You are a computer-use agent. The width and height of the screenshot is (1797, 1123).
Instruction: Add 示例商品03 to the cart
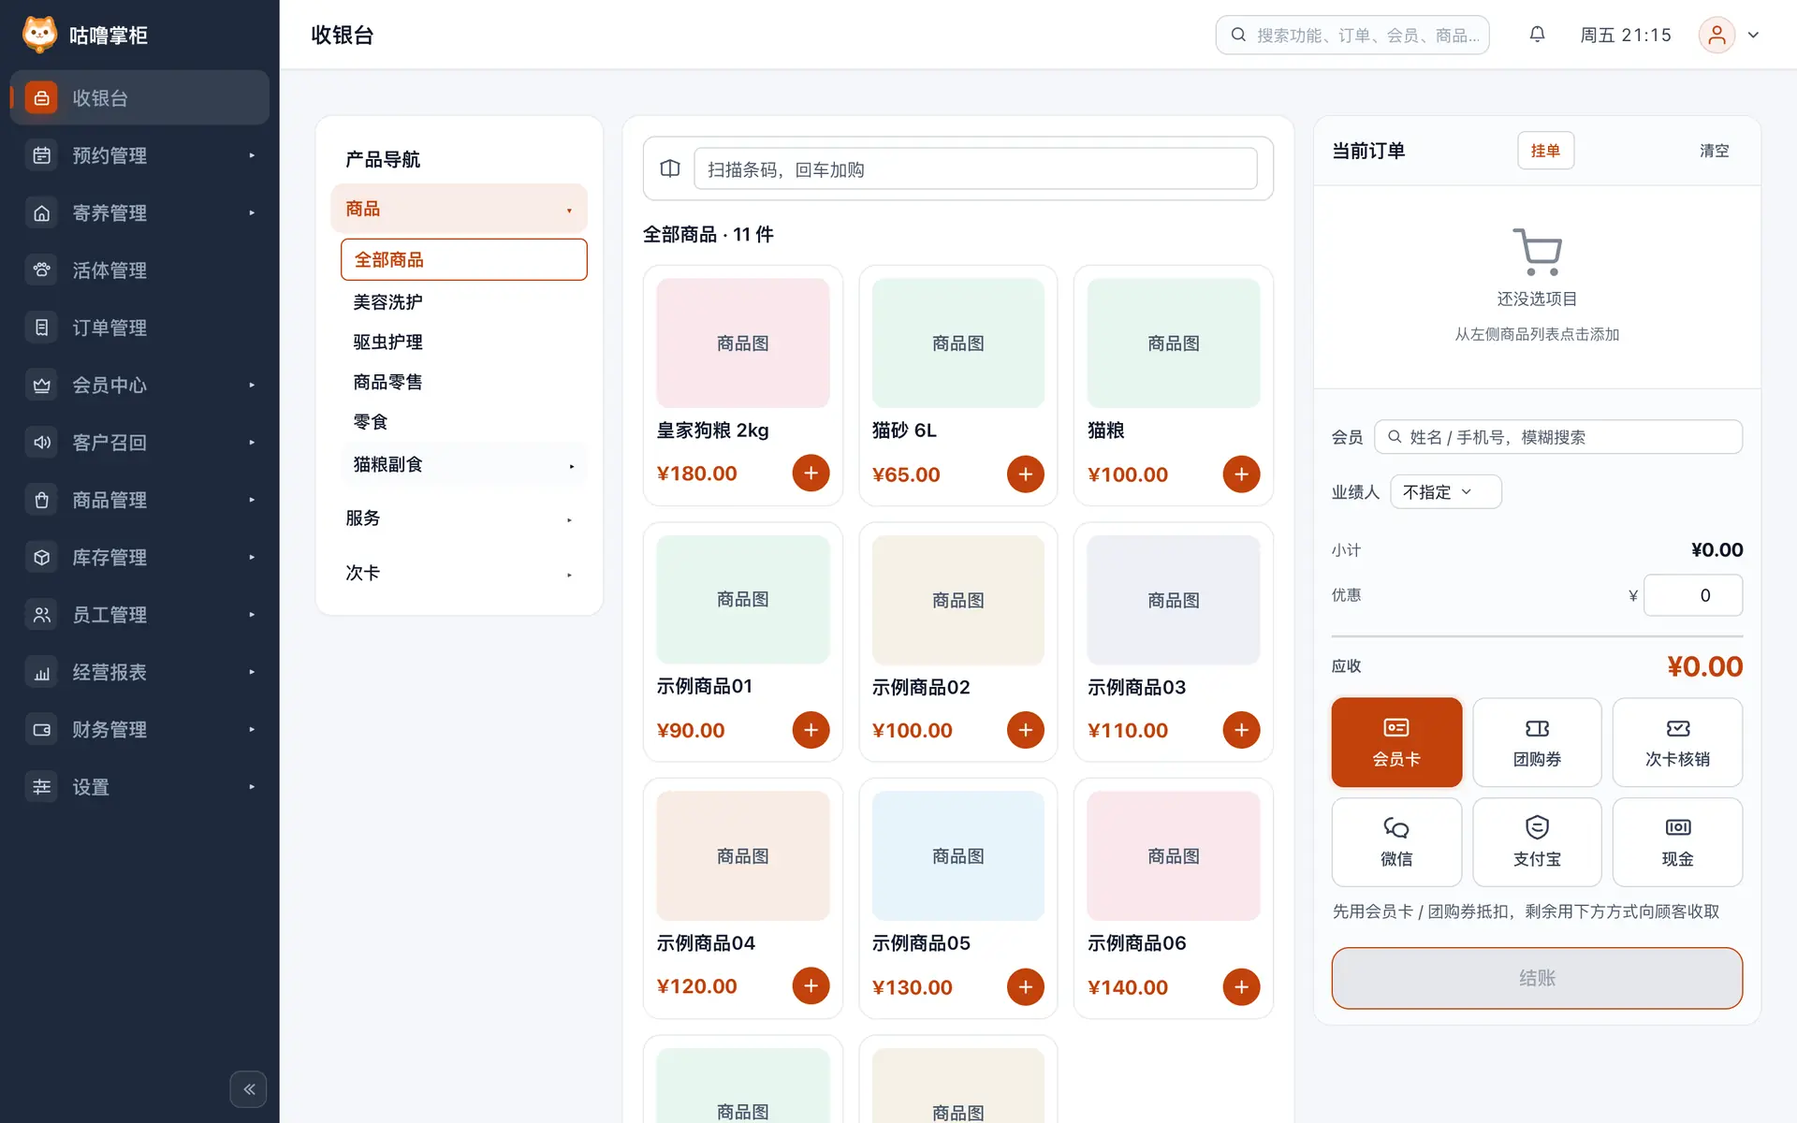point(1241,730)
